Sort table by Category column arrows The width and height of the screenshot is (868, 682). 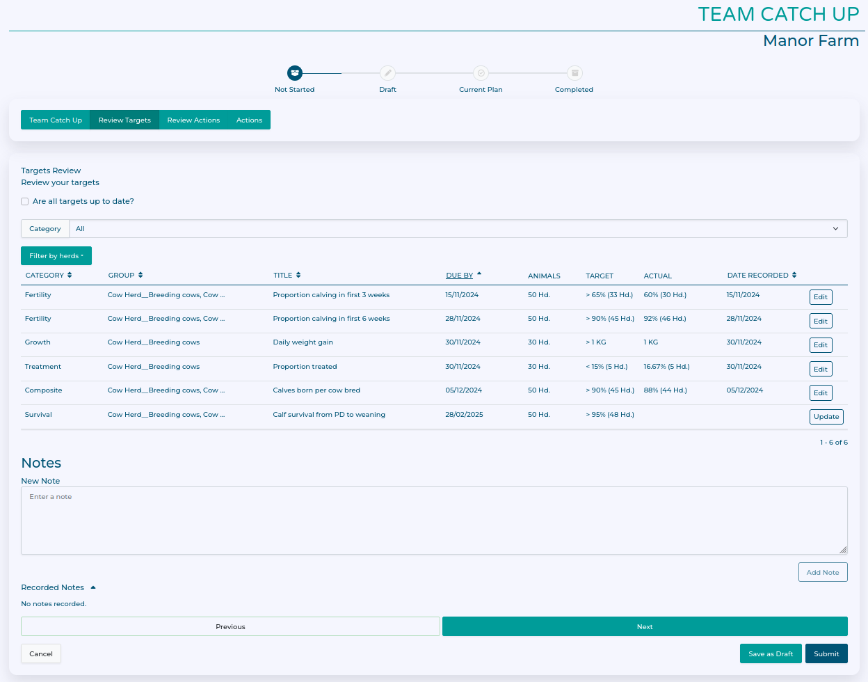[x=70, y=276]
